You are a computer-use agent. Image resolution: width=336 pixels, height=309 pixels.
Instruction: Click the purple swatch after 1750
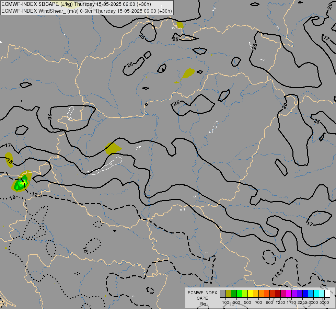pos(294,294)
